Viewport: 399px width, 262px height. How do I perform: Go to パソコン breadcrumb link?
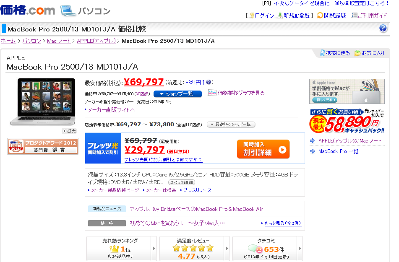tap(31, 41)
